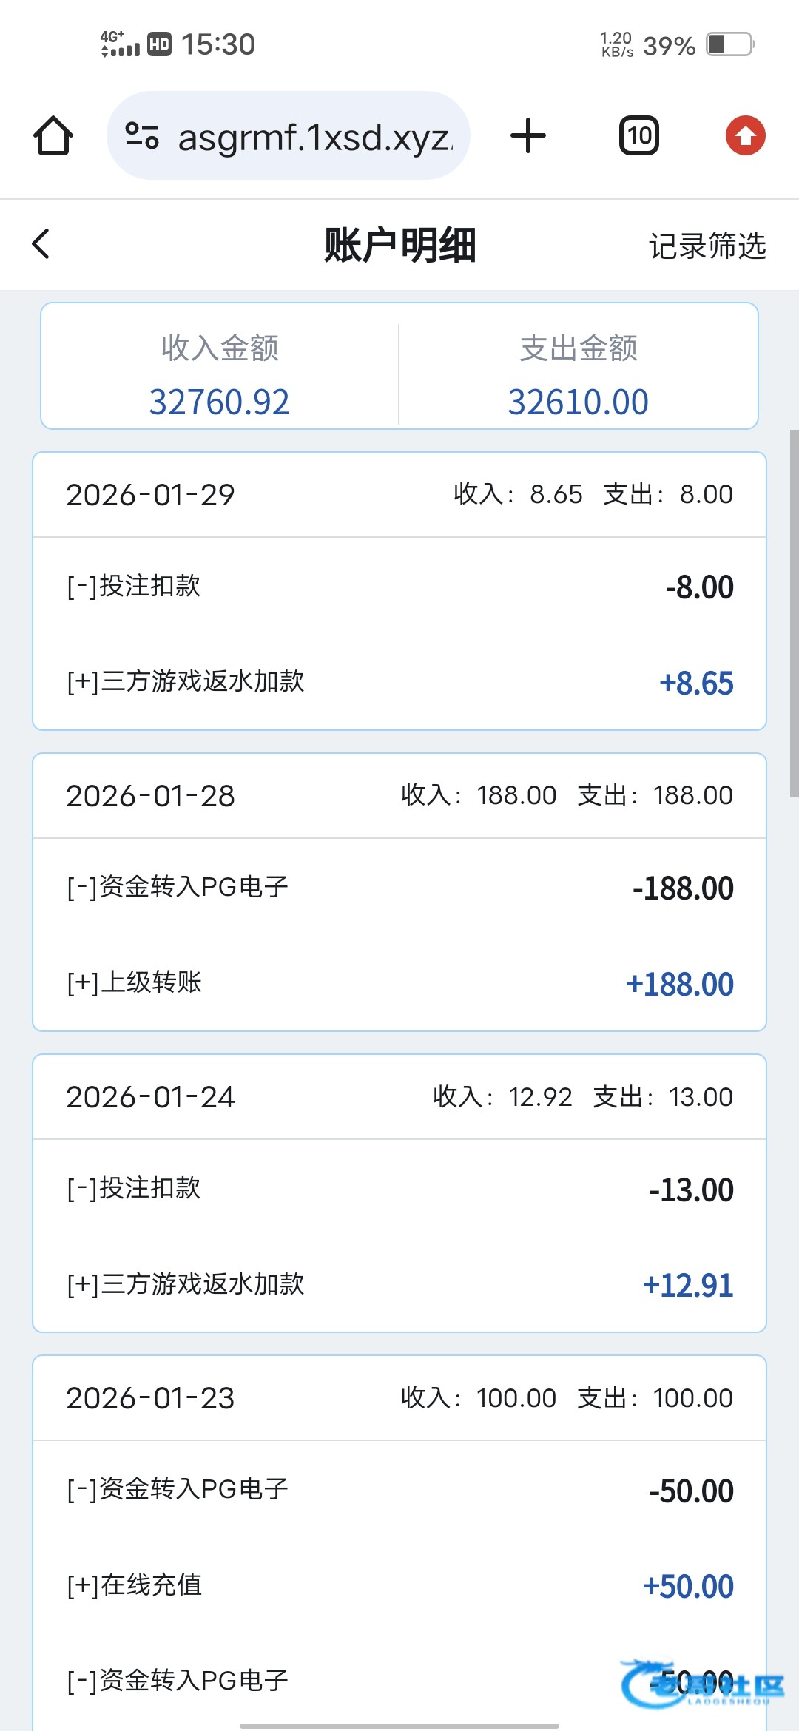Screen dimensions: 799x1731
Task: Select the 2026-01-29 date header
Action: 151,495
